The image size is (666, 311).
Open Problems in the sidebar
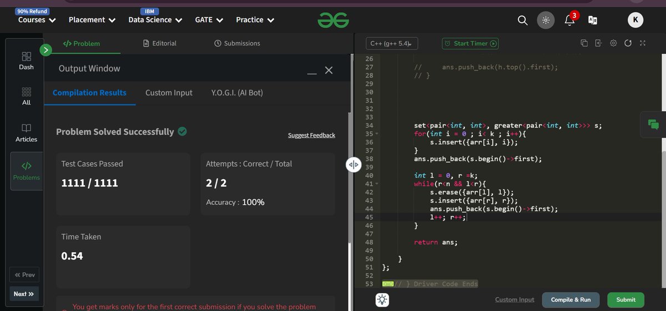[x=27, y=171]
